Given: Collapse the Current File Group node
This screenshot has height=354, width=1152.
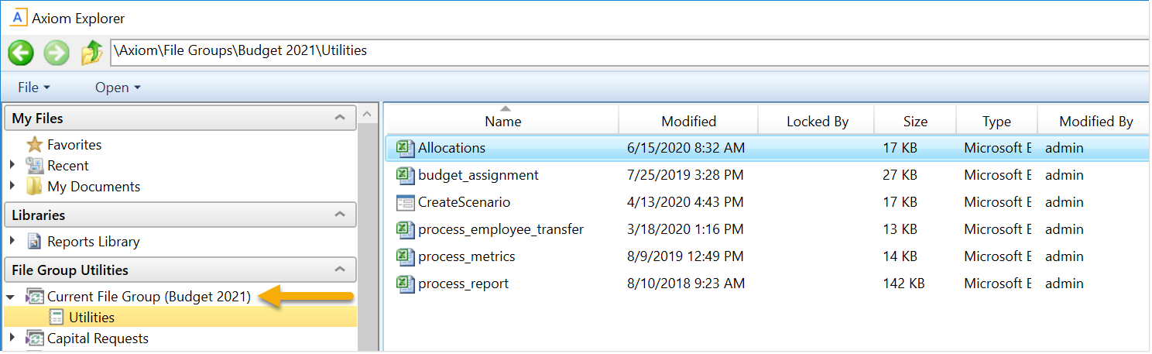Looking at the screenshot, I should click(12, 297).
